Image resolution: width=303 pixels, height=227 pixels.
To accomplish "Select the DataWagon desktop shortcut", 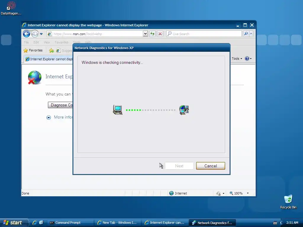I will point(11,8).
